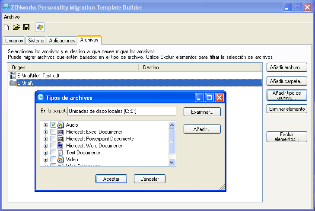This screenshot has height=211, width=315.
Task: Minimize the ZENworks main window
Action: point(287,7)
